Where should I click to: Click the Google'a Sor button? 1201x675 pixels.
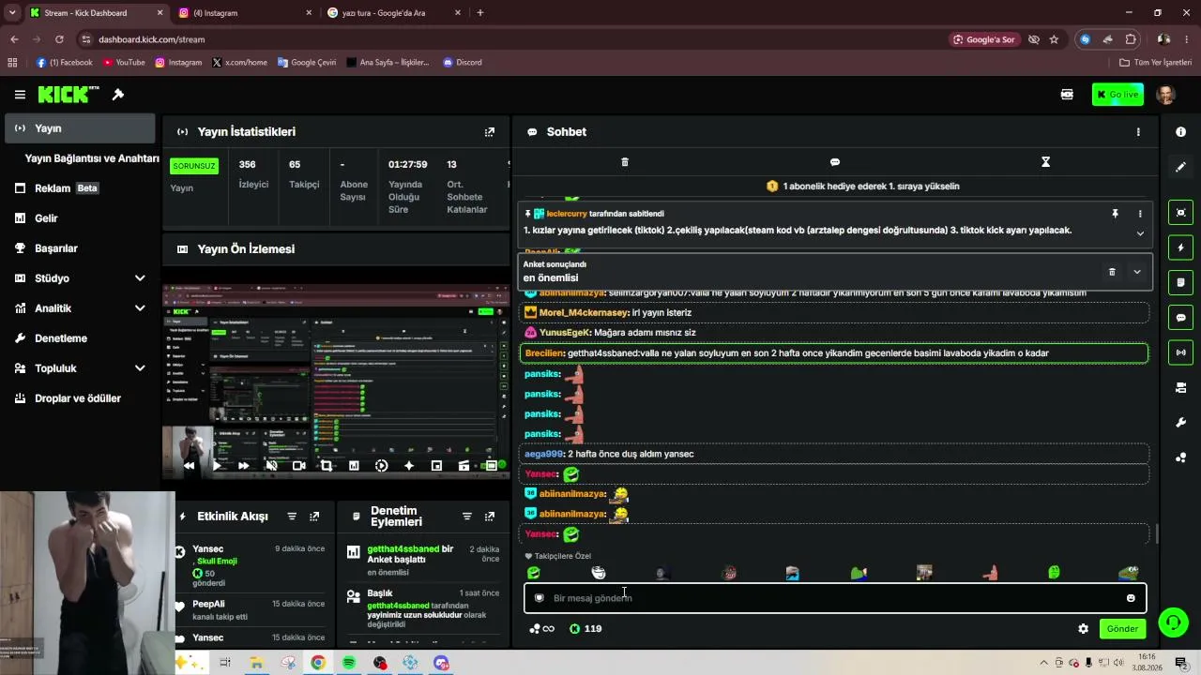[983, 39]
